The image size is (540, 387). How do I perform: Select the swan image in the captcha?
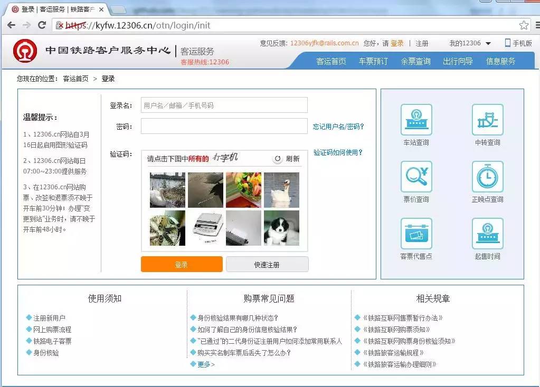281,190
